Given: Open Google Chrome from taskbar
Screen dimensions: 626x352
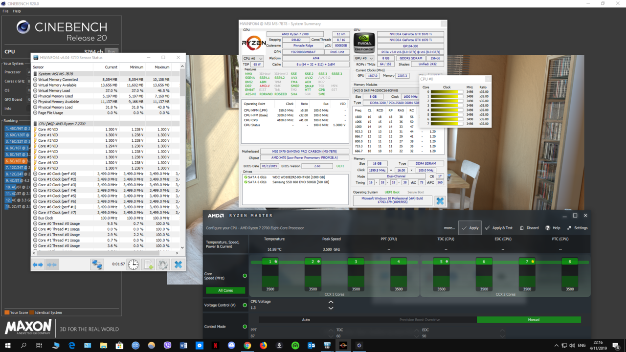Looking at the screenshot, I should [x=247, y=345].
